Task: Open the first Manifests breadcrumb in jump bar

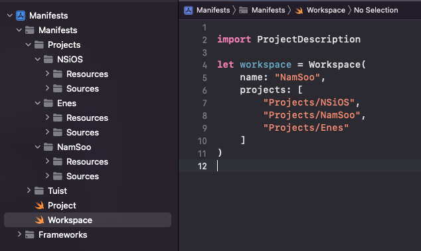Action: click(213, 10)
